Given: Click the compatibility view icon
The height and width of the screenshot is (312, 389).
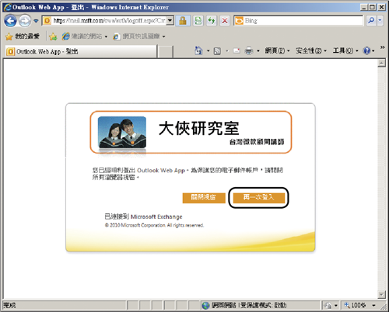Looking at the screenshot, I should 198,20.
